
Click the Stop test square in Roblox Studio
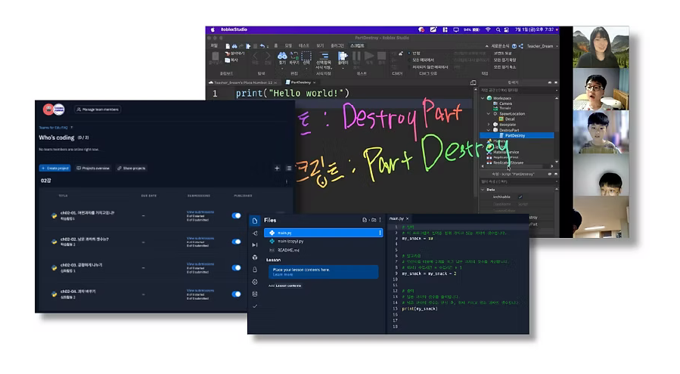(x=382, y=56)
